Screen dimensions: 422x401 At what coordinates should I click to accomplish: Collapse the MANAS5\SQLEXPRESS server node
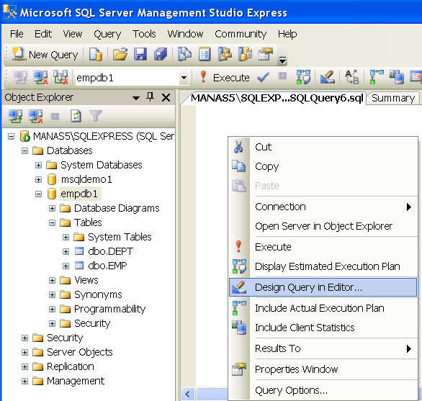coord(11,137)
